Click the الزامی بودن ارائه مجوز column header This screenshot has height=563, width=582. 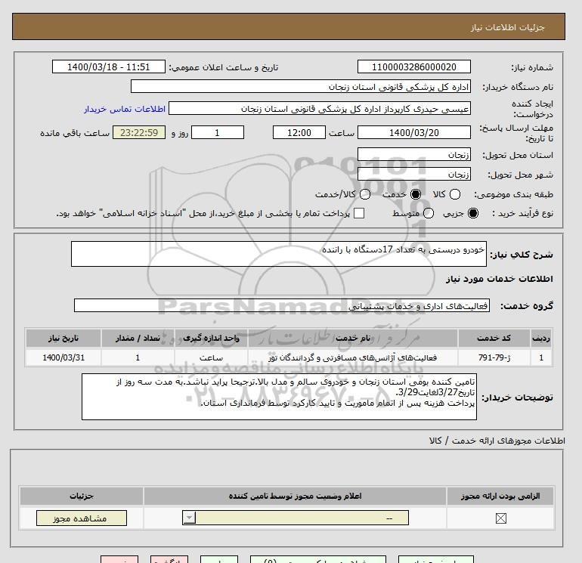click(x=500, y=496)
